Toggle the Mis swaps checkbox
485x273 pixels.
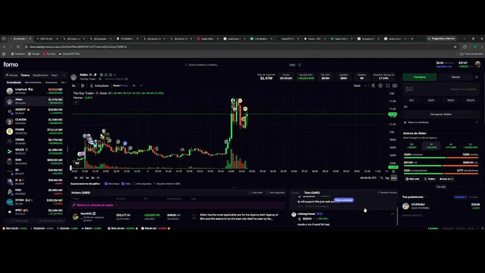[x=106, y=184]
